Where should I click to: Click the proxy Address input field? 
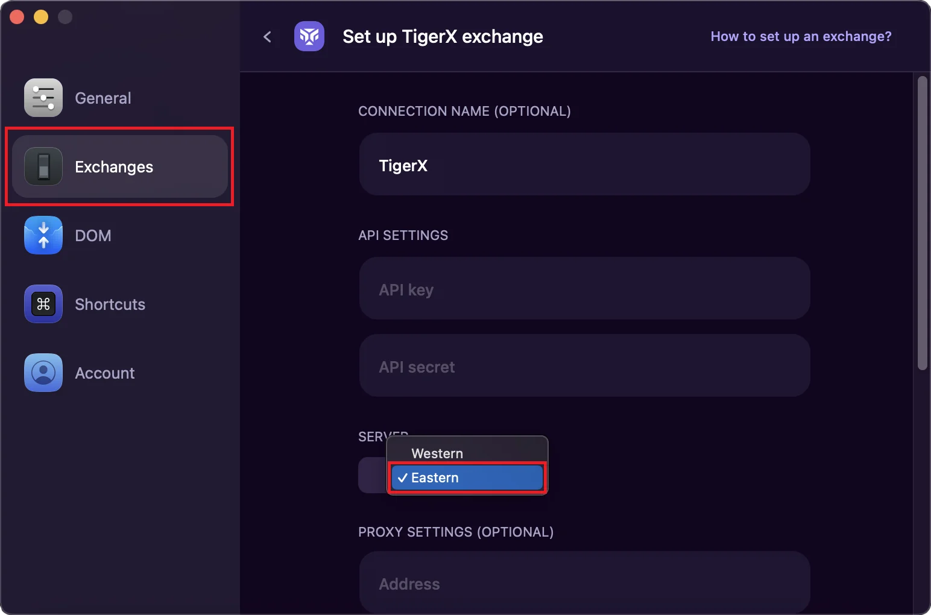[584, 582]
